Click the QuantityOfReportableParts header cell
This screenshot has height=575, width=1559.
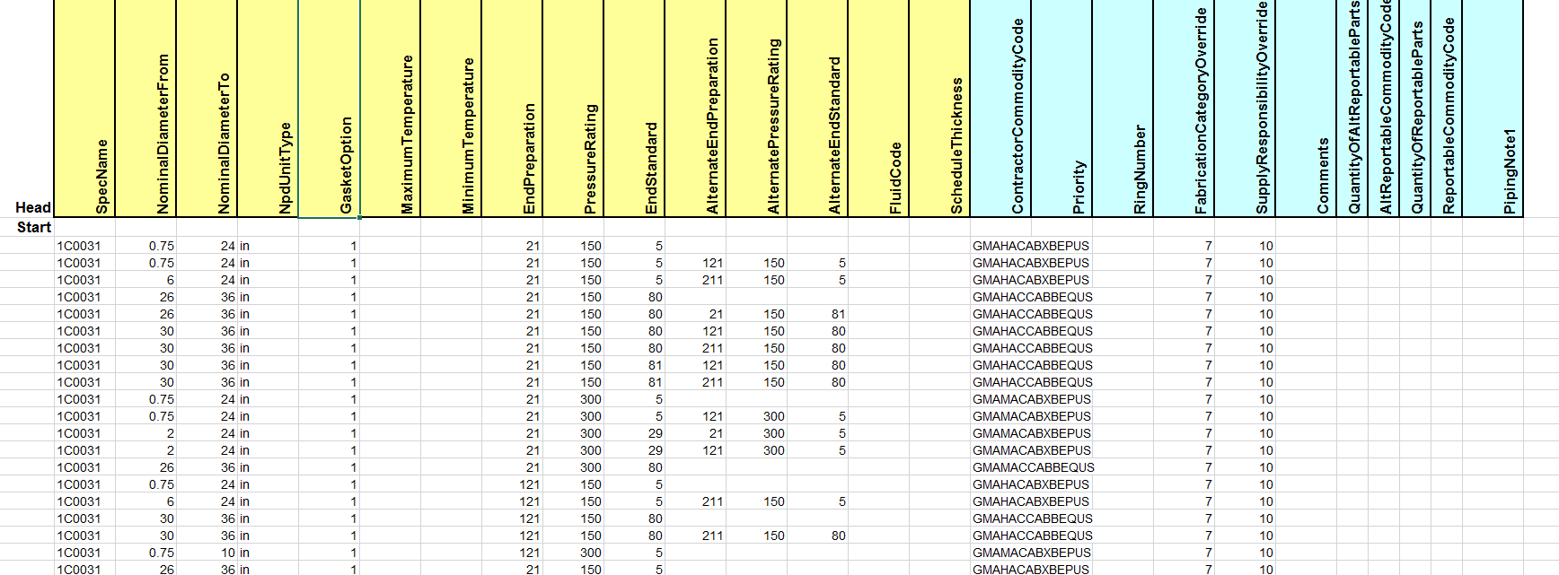(1414, 108)
